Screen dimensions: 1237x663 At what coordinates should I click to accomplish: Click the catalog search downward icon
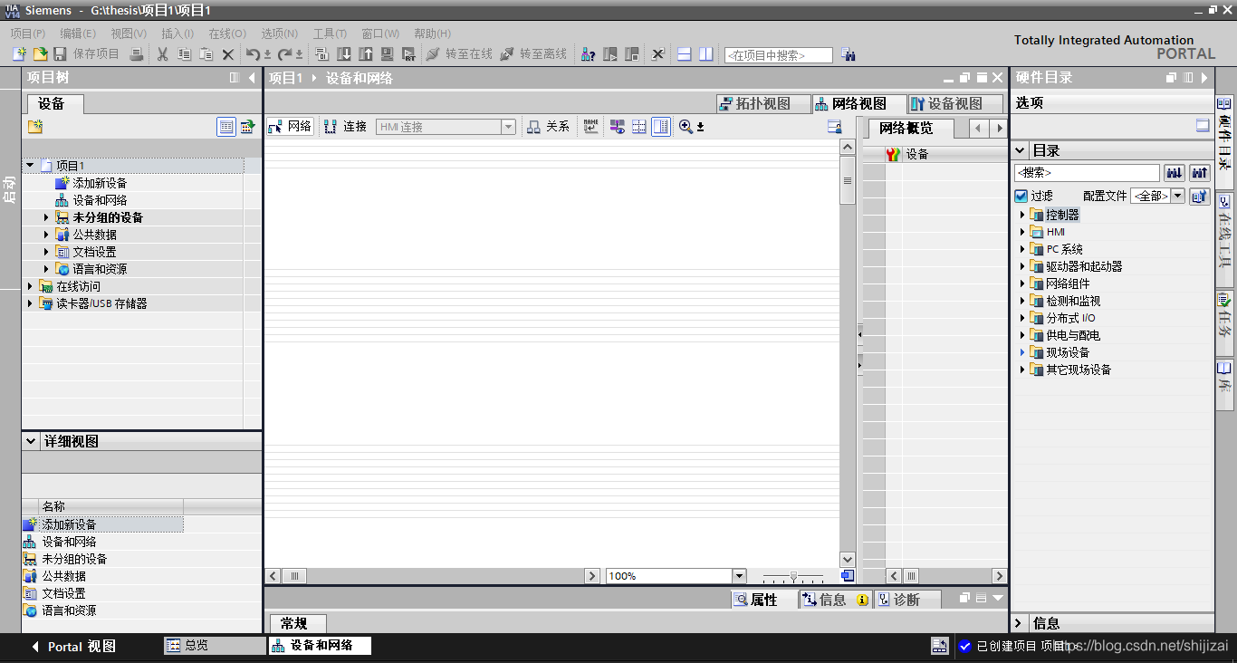coord(1175,172)
